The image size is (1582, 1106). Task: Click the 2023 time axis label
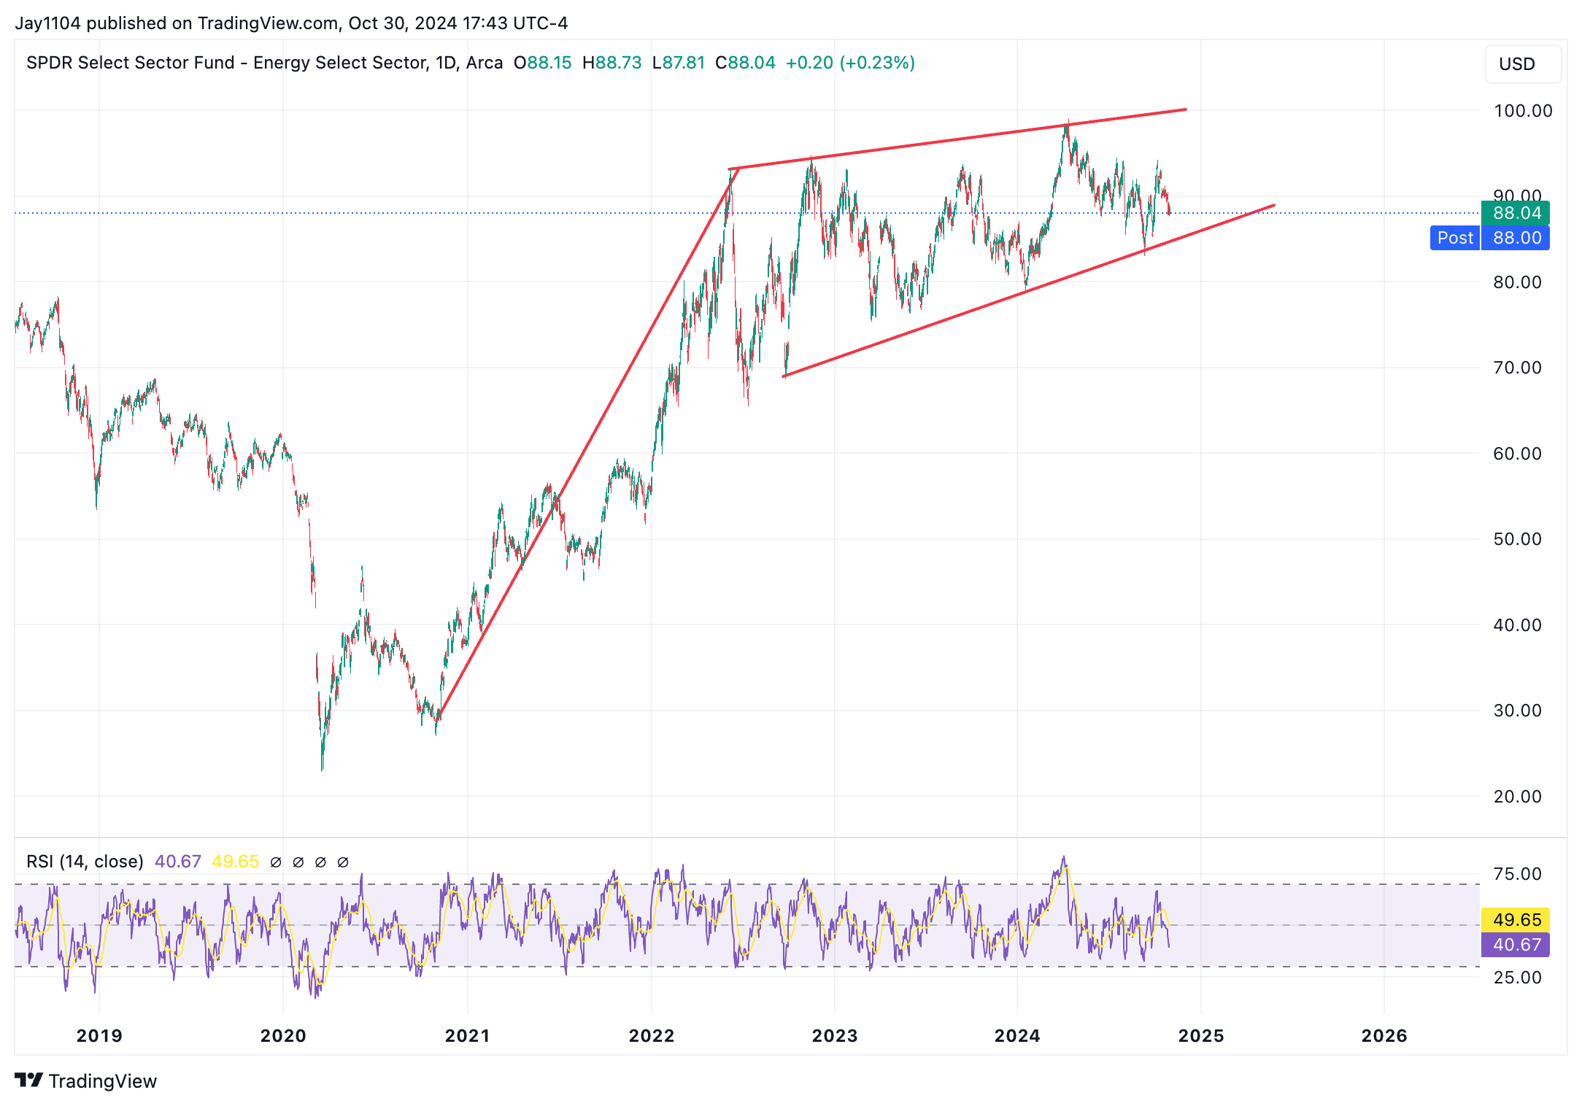(835, 1036)
